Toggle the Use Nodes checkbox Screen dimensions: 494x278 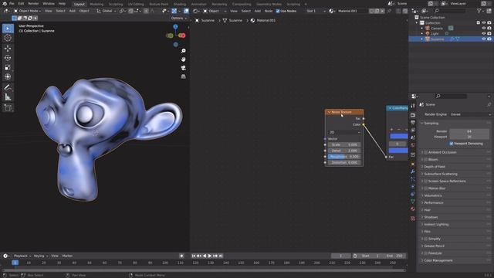click(278, 11)
